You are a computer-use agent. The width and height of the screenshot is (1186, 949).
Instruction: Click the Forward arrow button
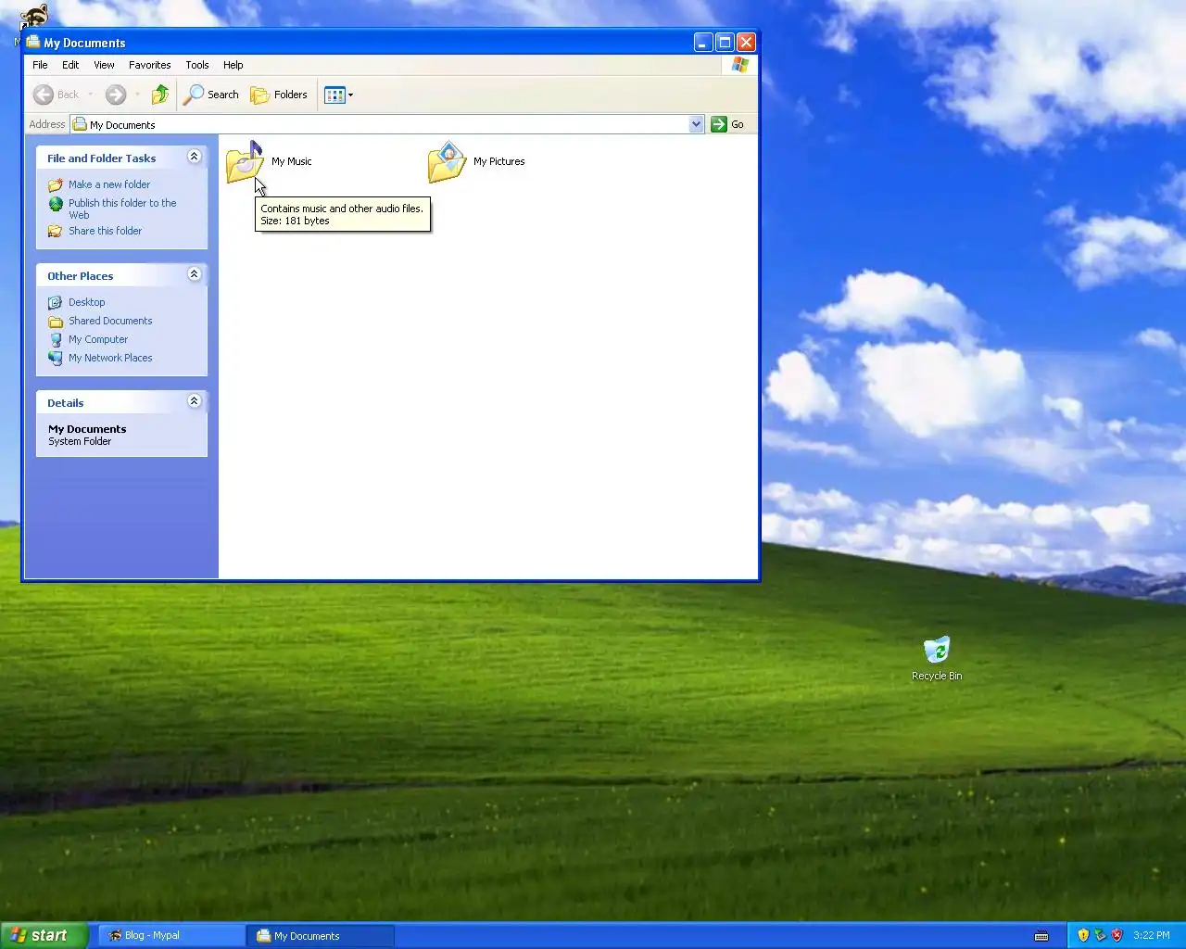click(116, 95)
